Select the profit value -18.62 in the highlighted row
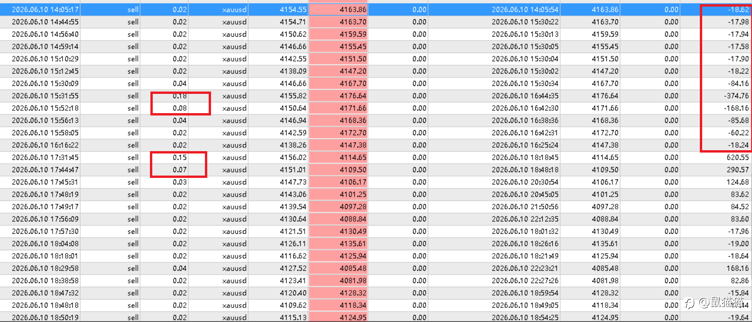The width and height of the screenshot is (752, 322). (x=738, y=9)
